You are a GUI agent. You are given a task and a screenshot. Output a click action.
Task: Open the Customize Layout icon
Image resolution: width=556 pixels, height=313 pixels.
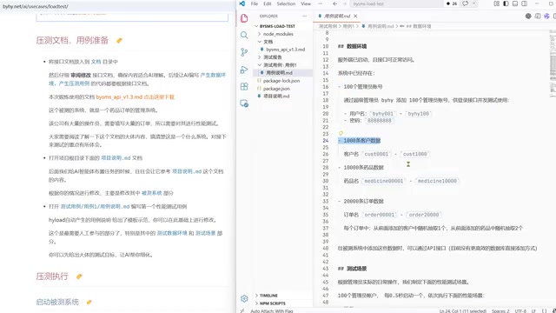496,3
